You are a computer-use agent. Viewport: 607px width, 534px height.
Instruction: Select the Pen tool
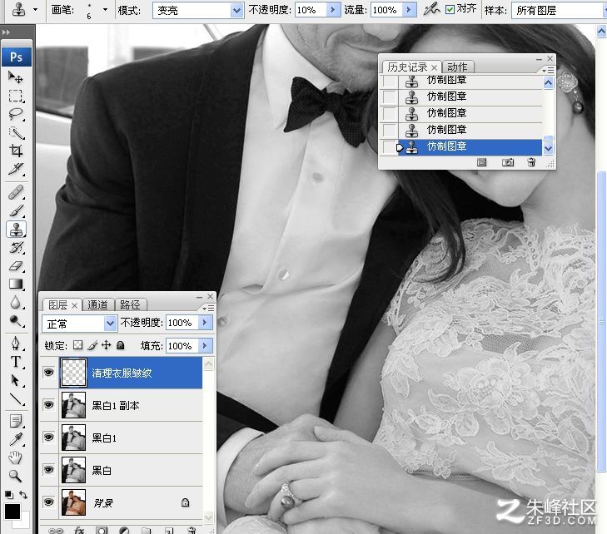[16, 344]
